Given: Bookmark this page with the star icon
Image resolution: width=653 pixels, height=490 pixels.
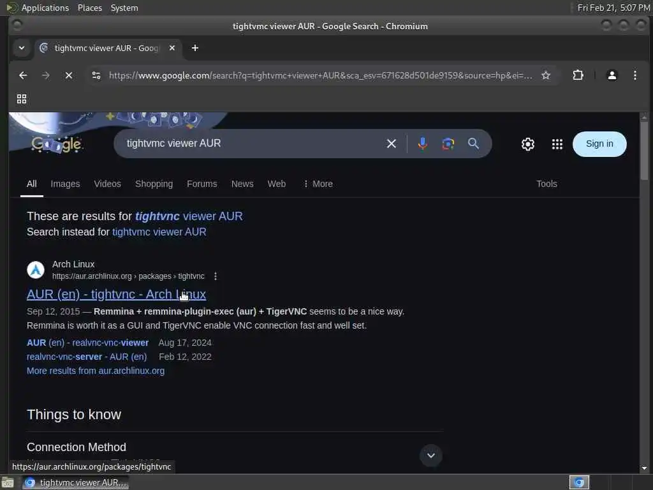Looking at the screenshot, I should tap(546, 75).
